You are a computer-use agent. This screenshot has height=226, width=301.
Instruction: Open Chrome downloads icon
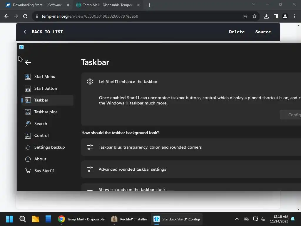(266, 16)
